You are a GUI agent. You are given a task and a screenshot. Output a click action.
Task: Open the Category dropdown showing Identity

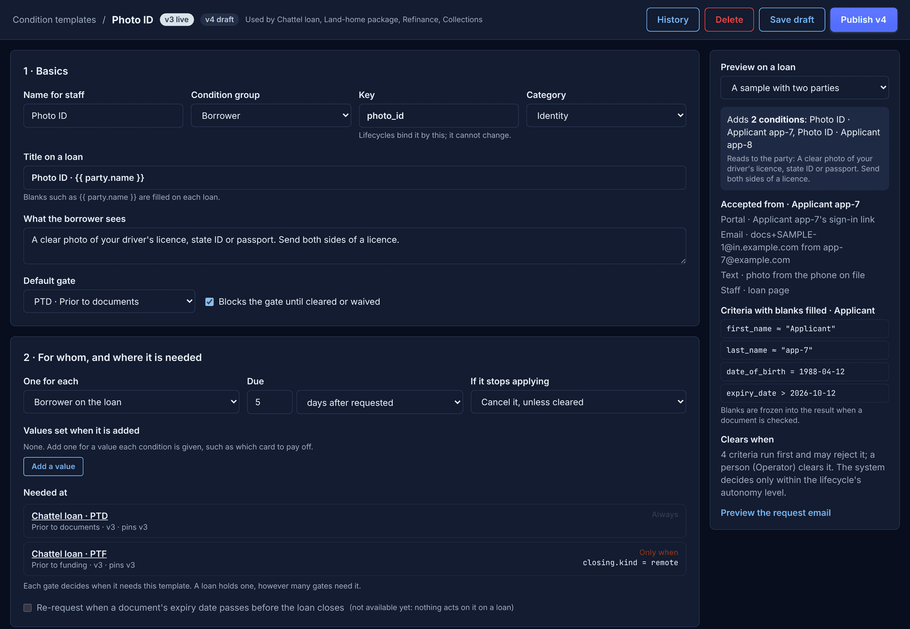pyautogui.click(x=606, y=116)
